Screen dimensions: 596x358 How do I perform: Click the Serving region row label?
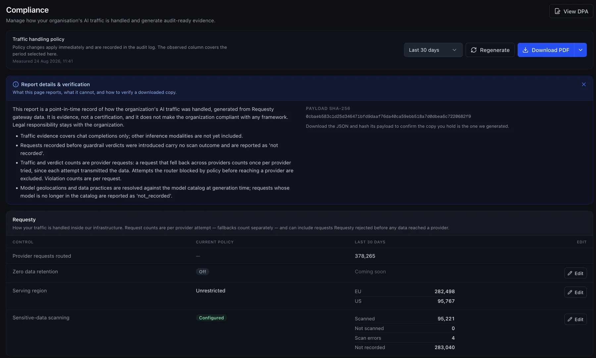click(x=29, y=291)
